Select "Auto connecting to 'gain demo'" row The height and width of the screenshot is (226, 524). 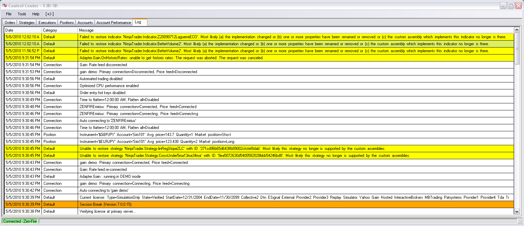point(259,190)
